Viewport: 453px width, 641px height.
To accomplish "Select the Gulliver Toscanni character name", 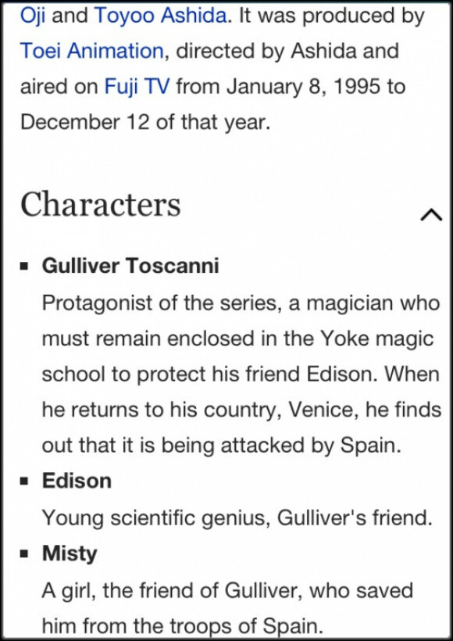I will coord(130,266).
